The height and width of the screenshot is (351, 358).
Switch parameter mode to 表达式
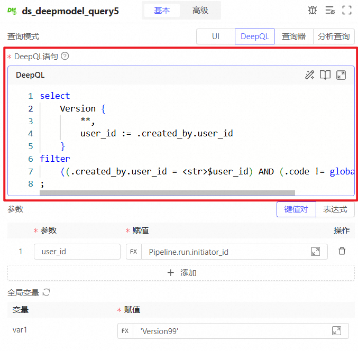pyautogui.click(x=335, y=209)
